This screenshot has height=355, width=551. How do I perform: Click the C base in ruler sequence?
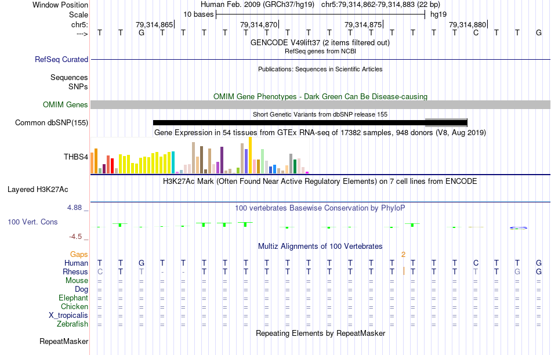476,32
